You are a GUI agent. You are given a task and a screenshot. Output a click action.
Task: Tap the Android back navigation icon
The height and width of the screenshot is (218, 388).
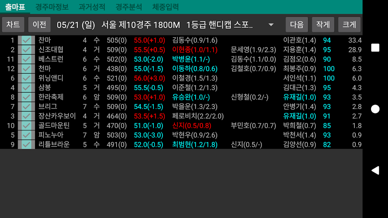pyautogui.click(x=375, y=170)
